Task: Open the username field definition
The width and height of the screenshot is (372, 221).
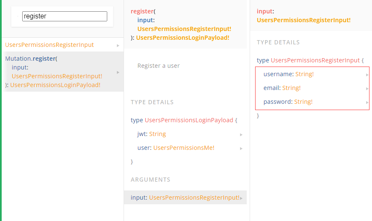Action: (x=278, y=74)
